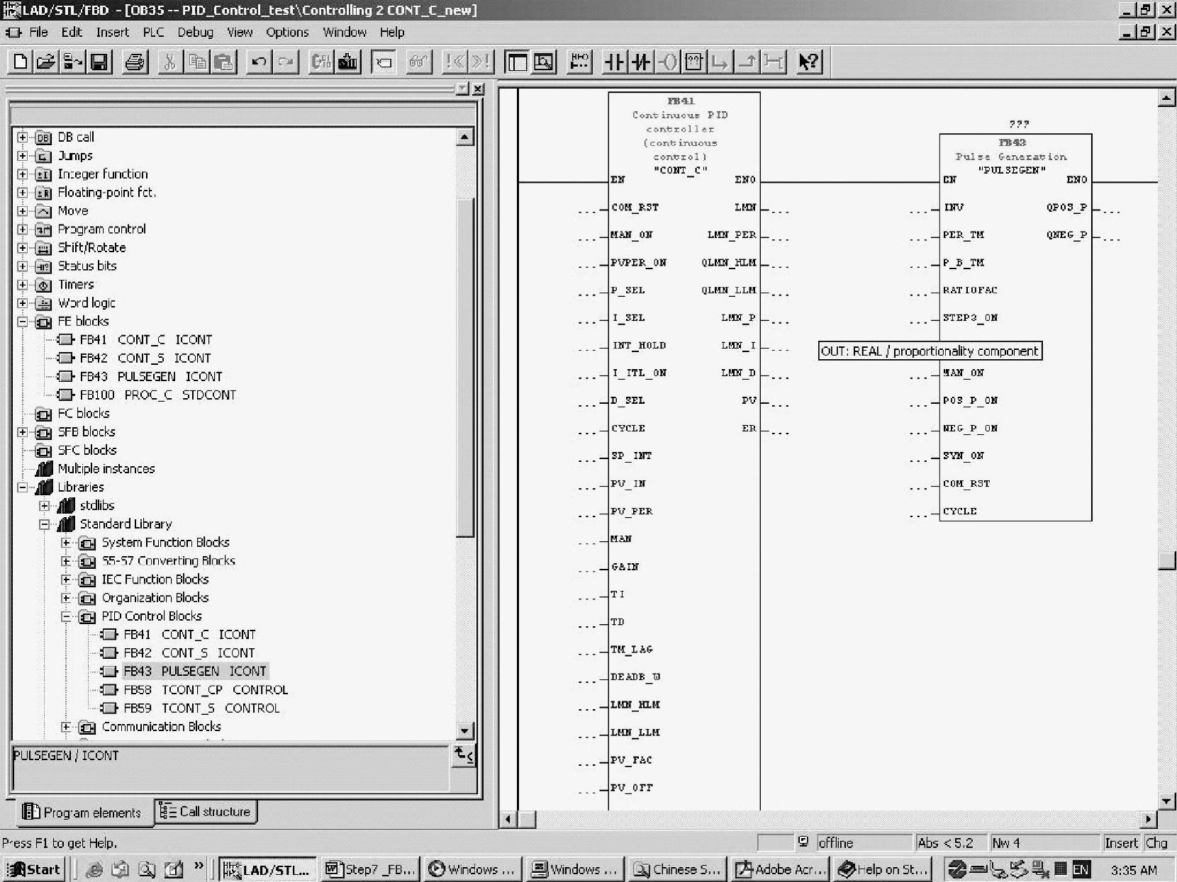Click the Cut scissors icon
This screenshot has height=882, width=1177.
click(170, 62)
